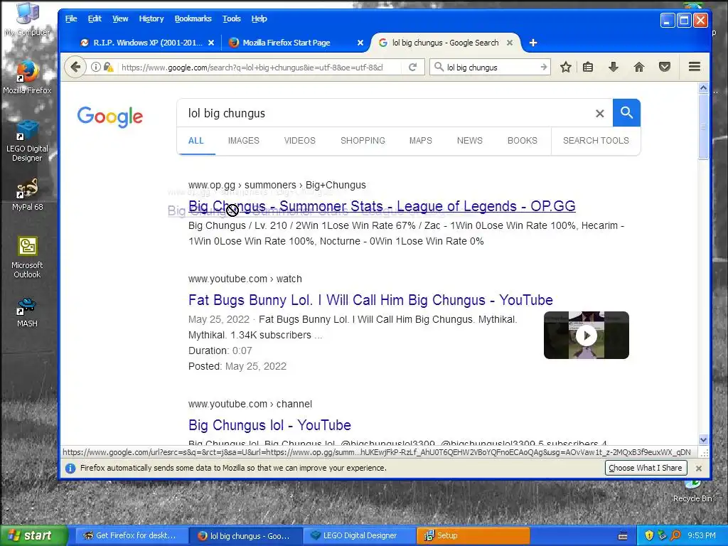Open the History menu

coord(151,18)
